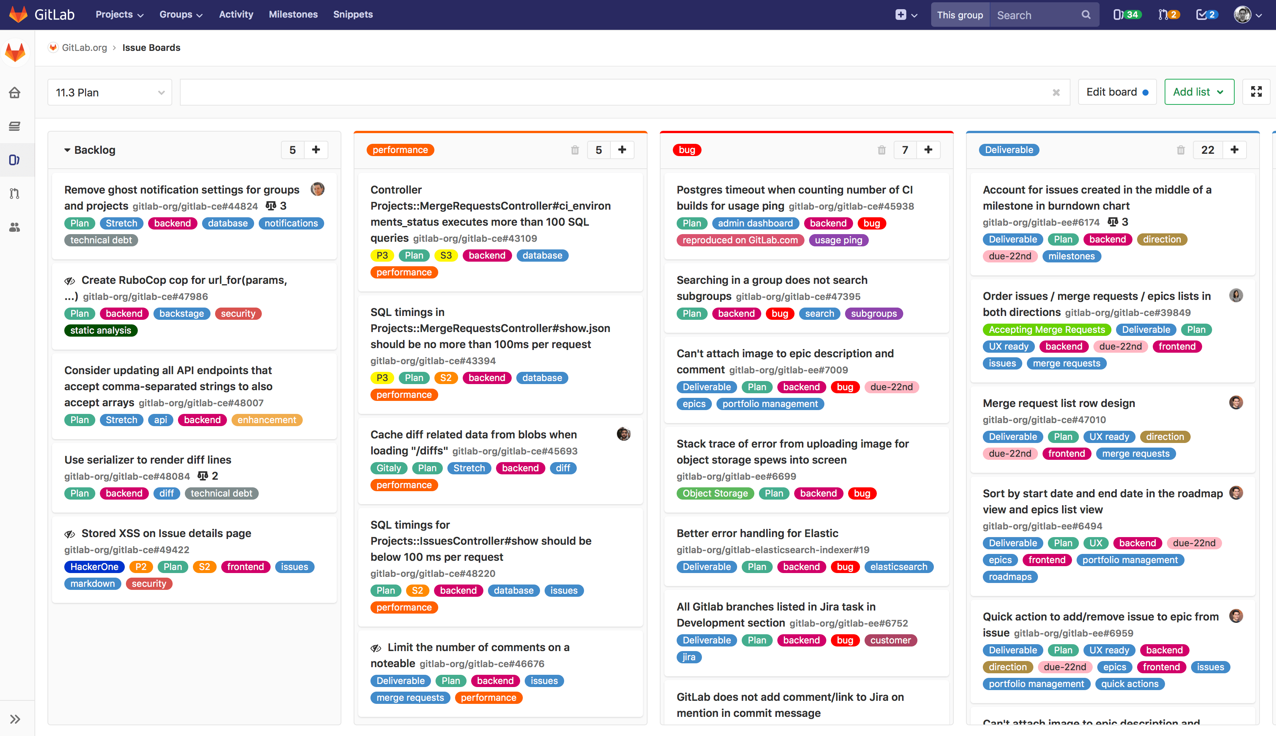Open group Members from the sidebar
The image size is (1276, 736).
click(x=15, y=228)
